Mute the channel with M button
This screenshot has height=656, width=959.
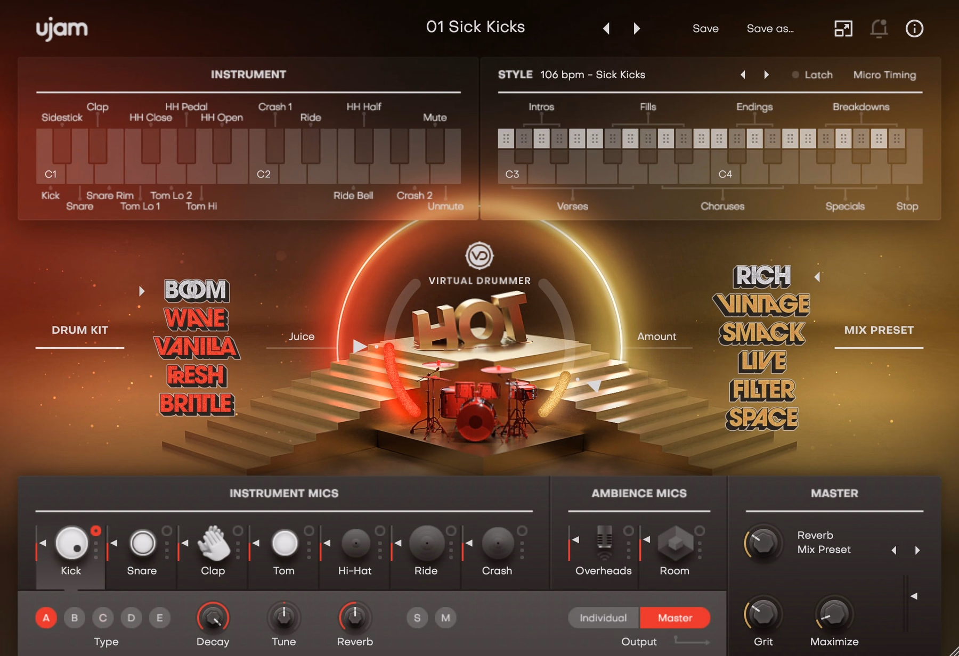tap(445, 618)
